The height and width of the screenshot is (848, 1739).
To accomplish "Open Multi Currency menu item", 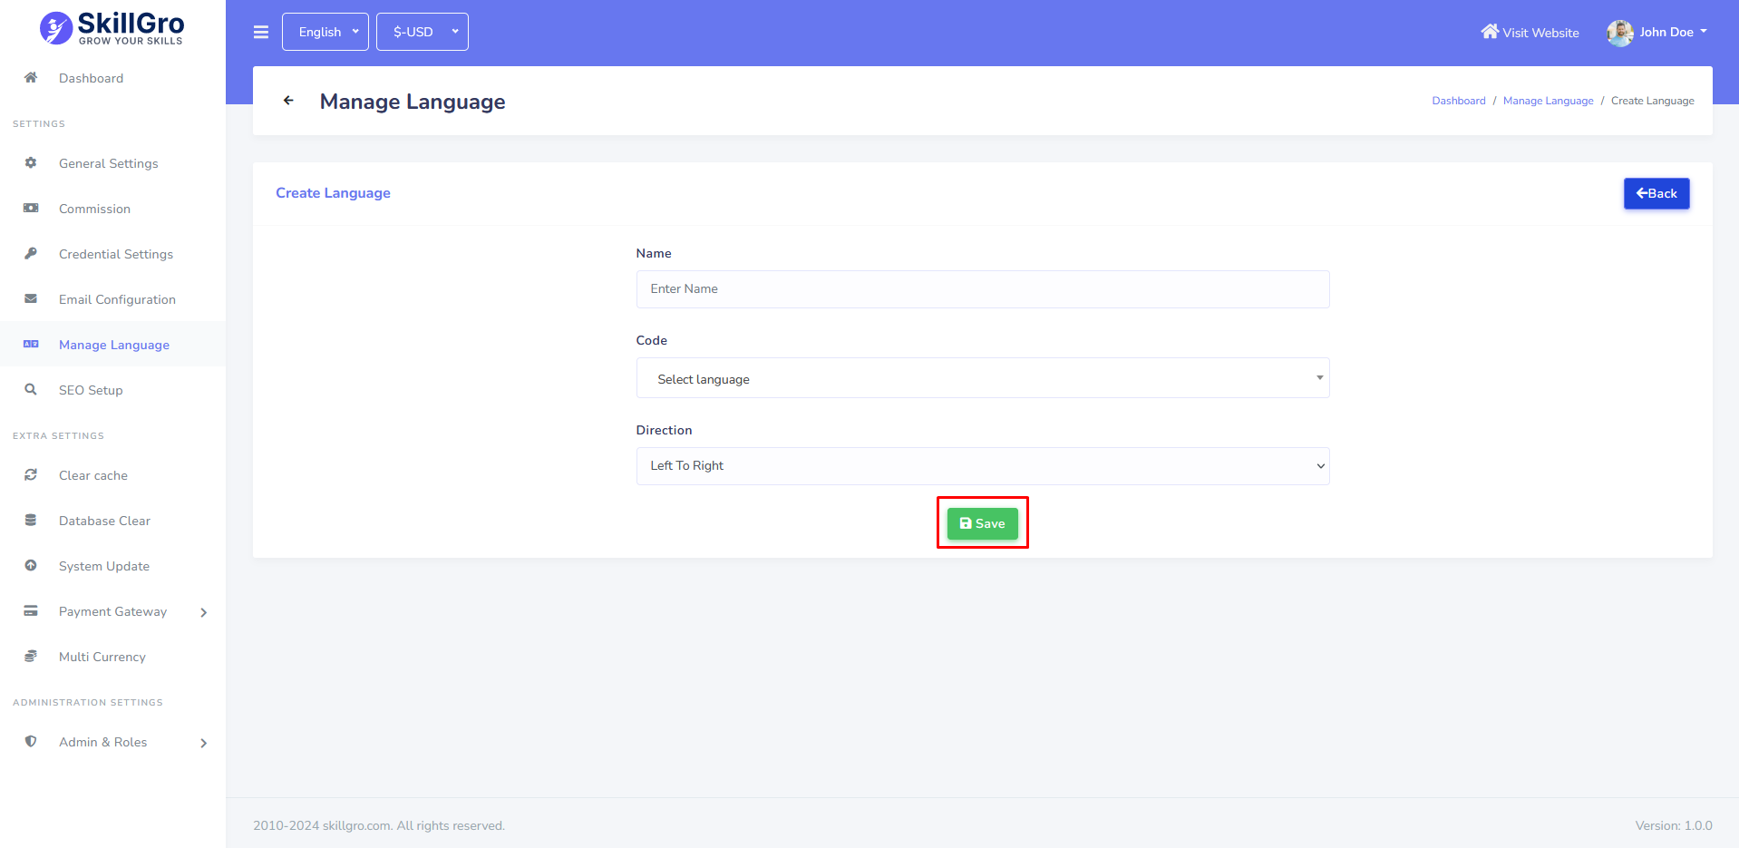I will (112, 657).
